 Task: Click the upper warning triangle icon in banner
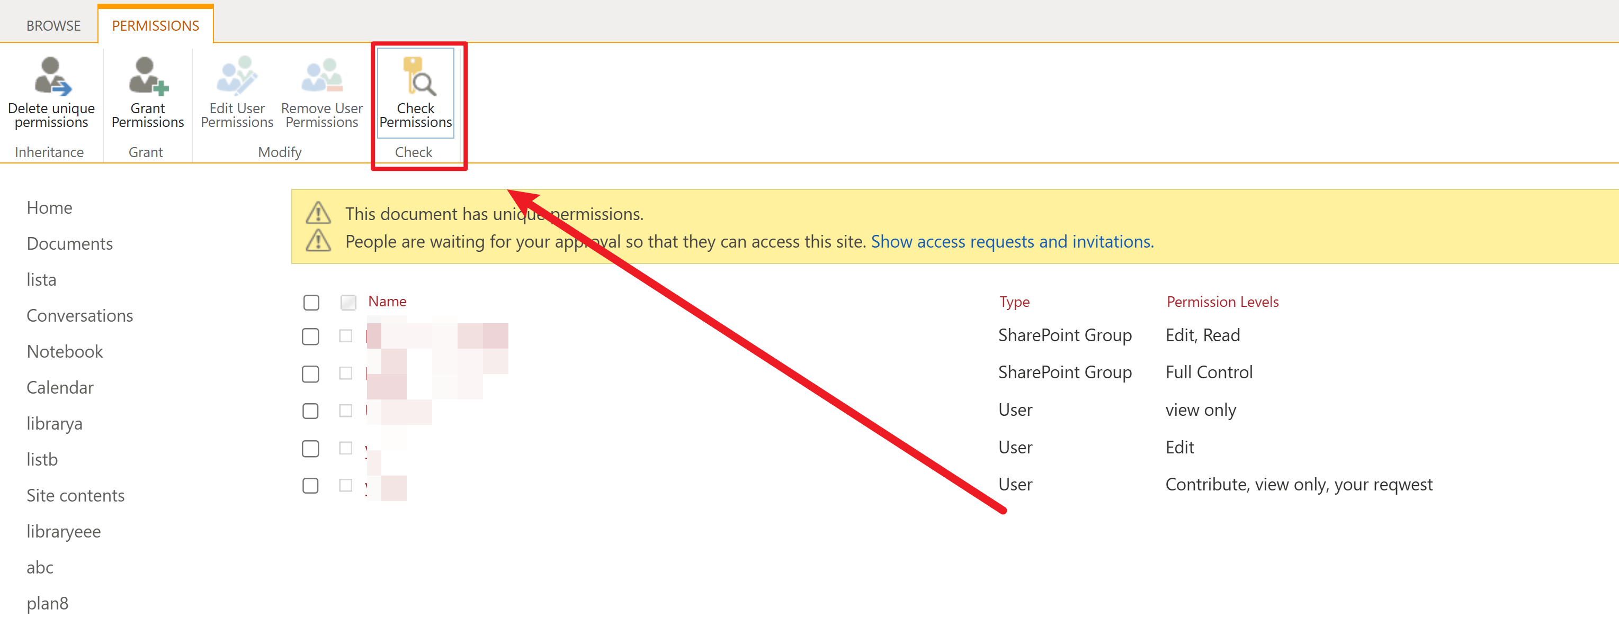pyautogui.click(x=318, y=213)
